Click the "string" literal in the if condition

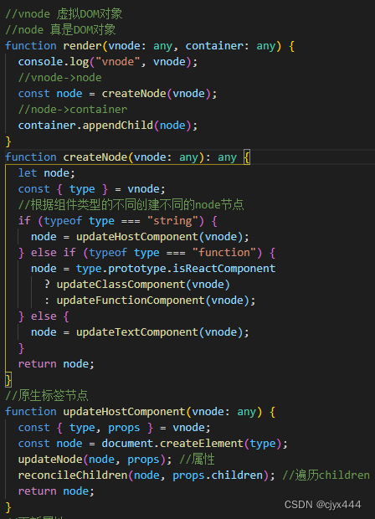[172, 221]
